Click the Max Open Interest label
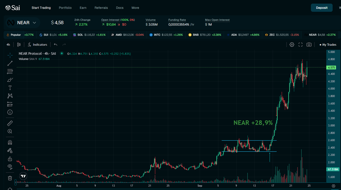 click(x=217, y=20)
